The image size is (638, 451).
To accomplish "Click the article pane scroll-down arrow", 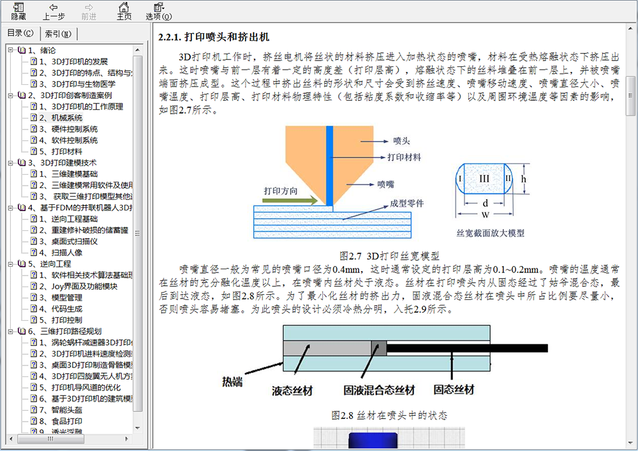I will coord(631,443).
